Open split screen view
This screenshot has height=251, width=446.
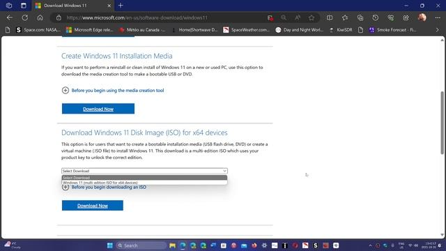point(330,17)
